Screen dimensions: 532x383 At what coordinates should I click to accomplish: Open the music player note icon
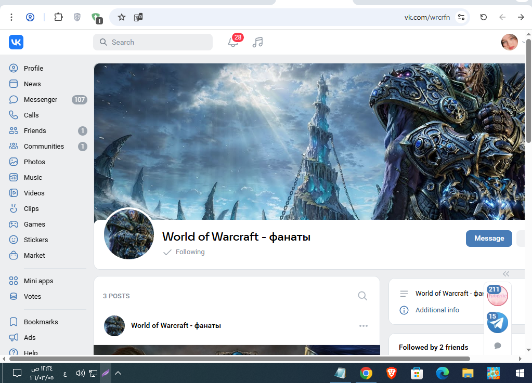click(257, 42)
